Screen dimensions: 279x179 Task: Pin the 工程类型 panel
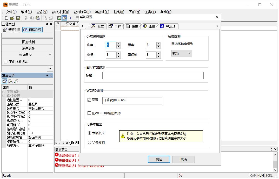[x=47, y=24]
